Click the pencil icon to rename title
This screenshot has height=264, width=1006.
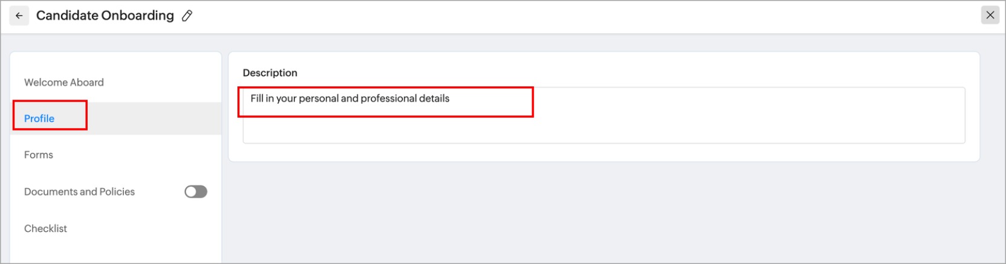click(187, 16)
